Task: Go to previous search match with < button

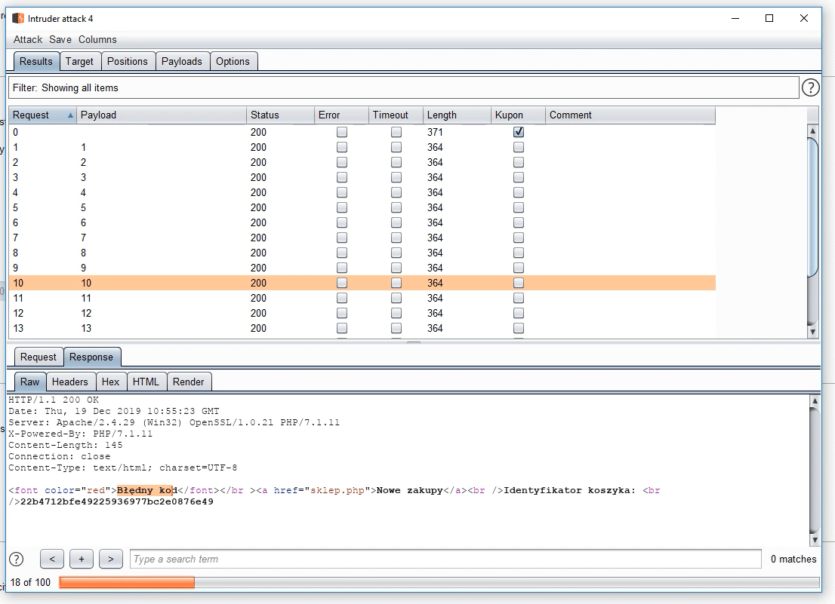Action: [x=52, y=559]
